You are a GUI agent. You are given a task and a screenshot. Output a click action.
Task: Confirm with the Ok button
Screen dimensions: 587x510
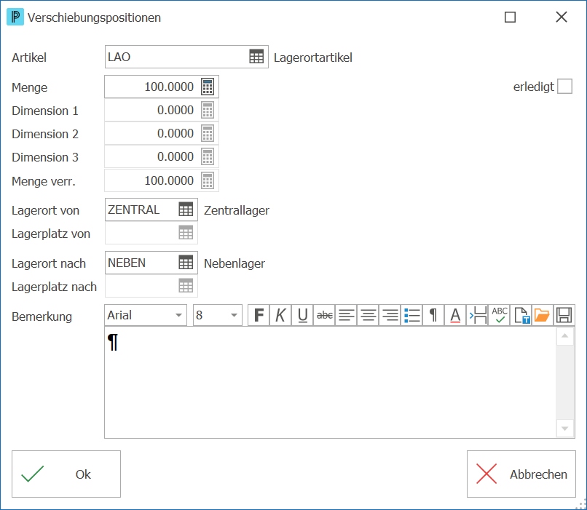(x=66, y=474)
